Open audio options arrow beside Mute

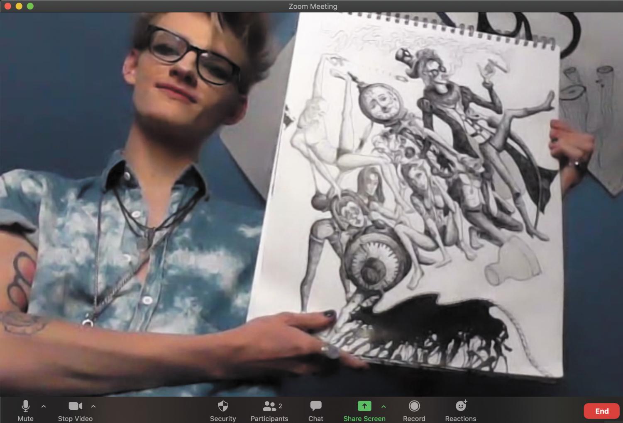[44, 407]
